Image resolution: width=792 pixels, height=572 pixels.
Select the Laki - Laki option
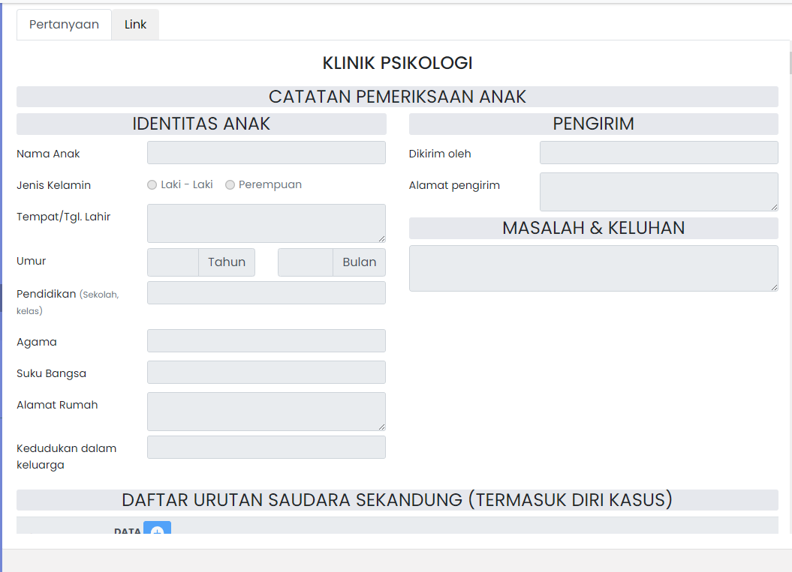click(x=152, y=184)
